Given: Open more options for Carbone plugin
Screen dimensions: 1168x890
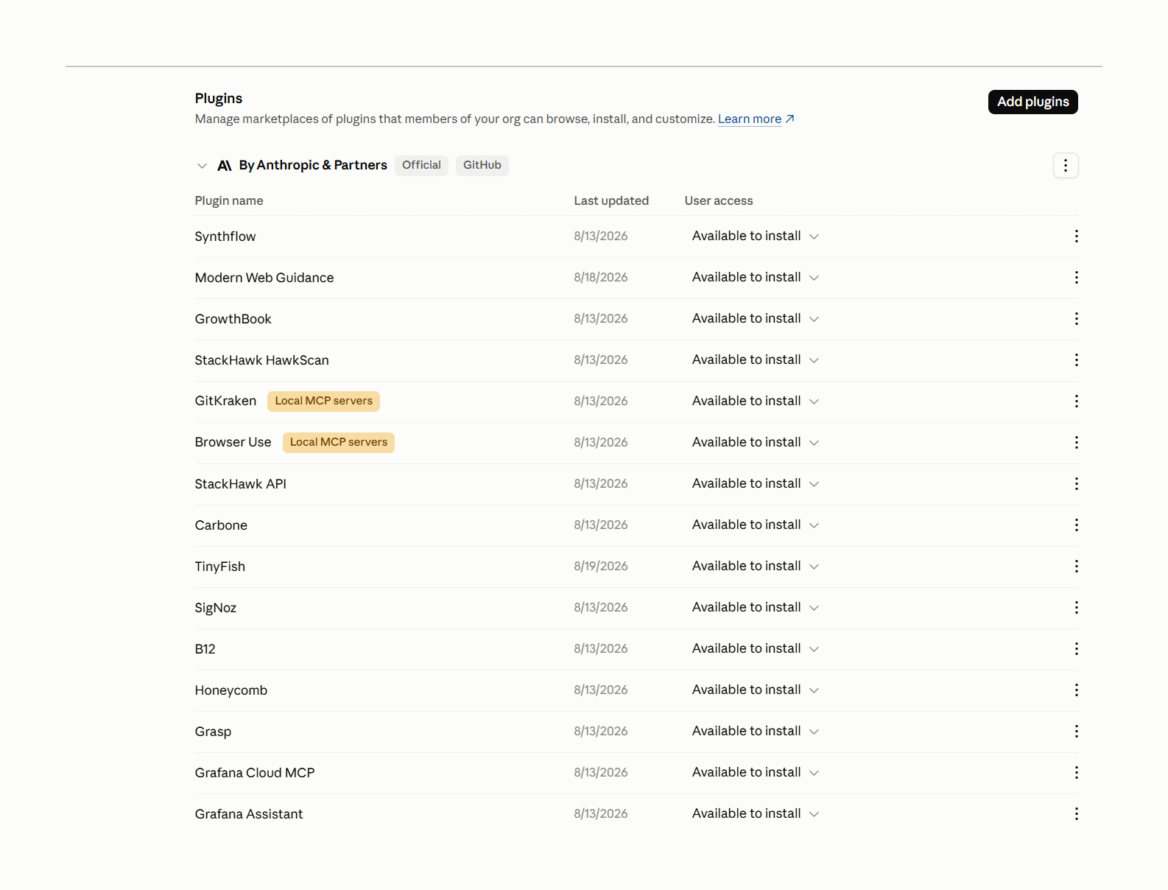Looking at the screenshot, I should coord(1076,525).
